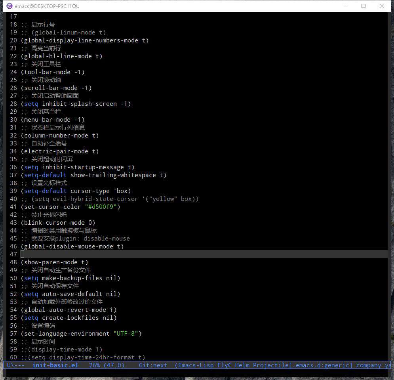Minimize the Emacs window
This screenshot has height=380, width=394.
tap(346, 6)
